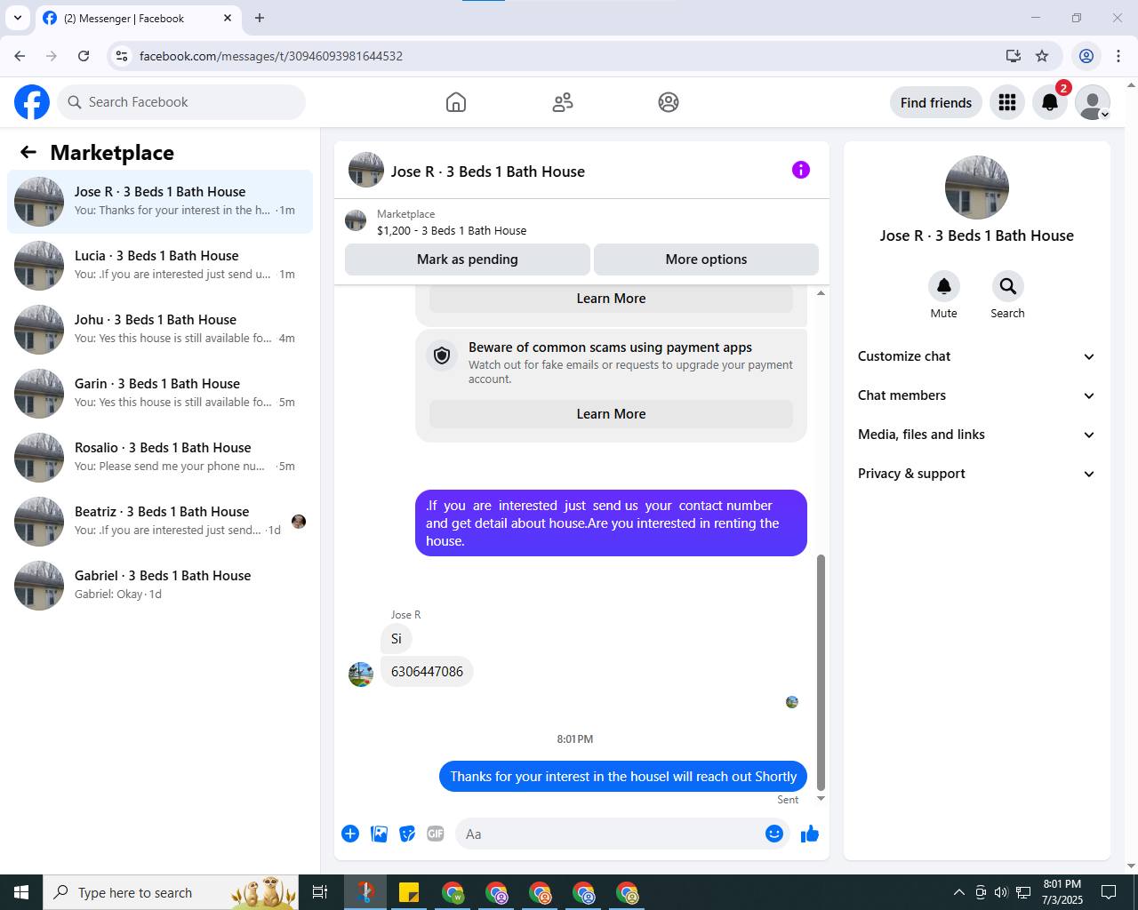
Task: Expand Chat members section
Action: 976,395
